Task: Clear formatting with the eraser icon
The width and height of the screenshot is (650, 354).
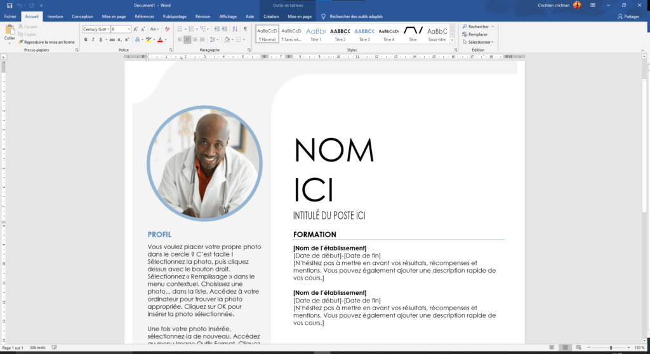Action: 167,29
